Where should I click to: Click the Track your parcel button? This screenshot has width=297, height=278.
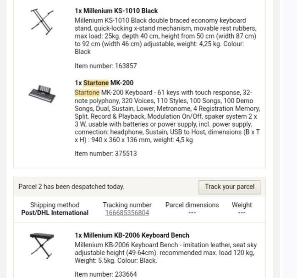click(229, 187)
